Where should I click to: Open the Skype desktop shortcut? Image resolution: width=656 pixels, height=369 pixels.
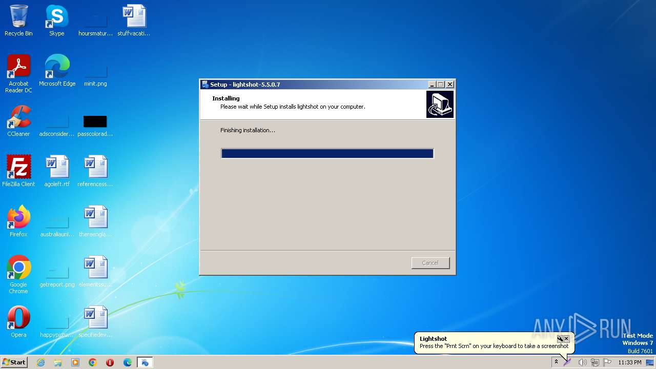tap(57, 20)
